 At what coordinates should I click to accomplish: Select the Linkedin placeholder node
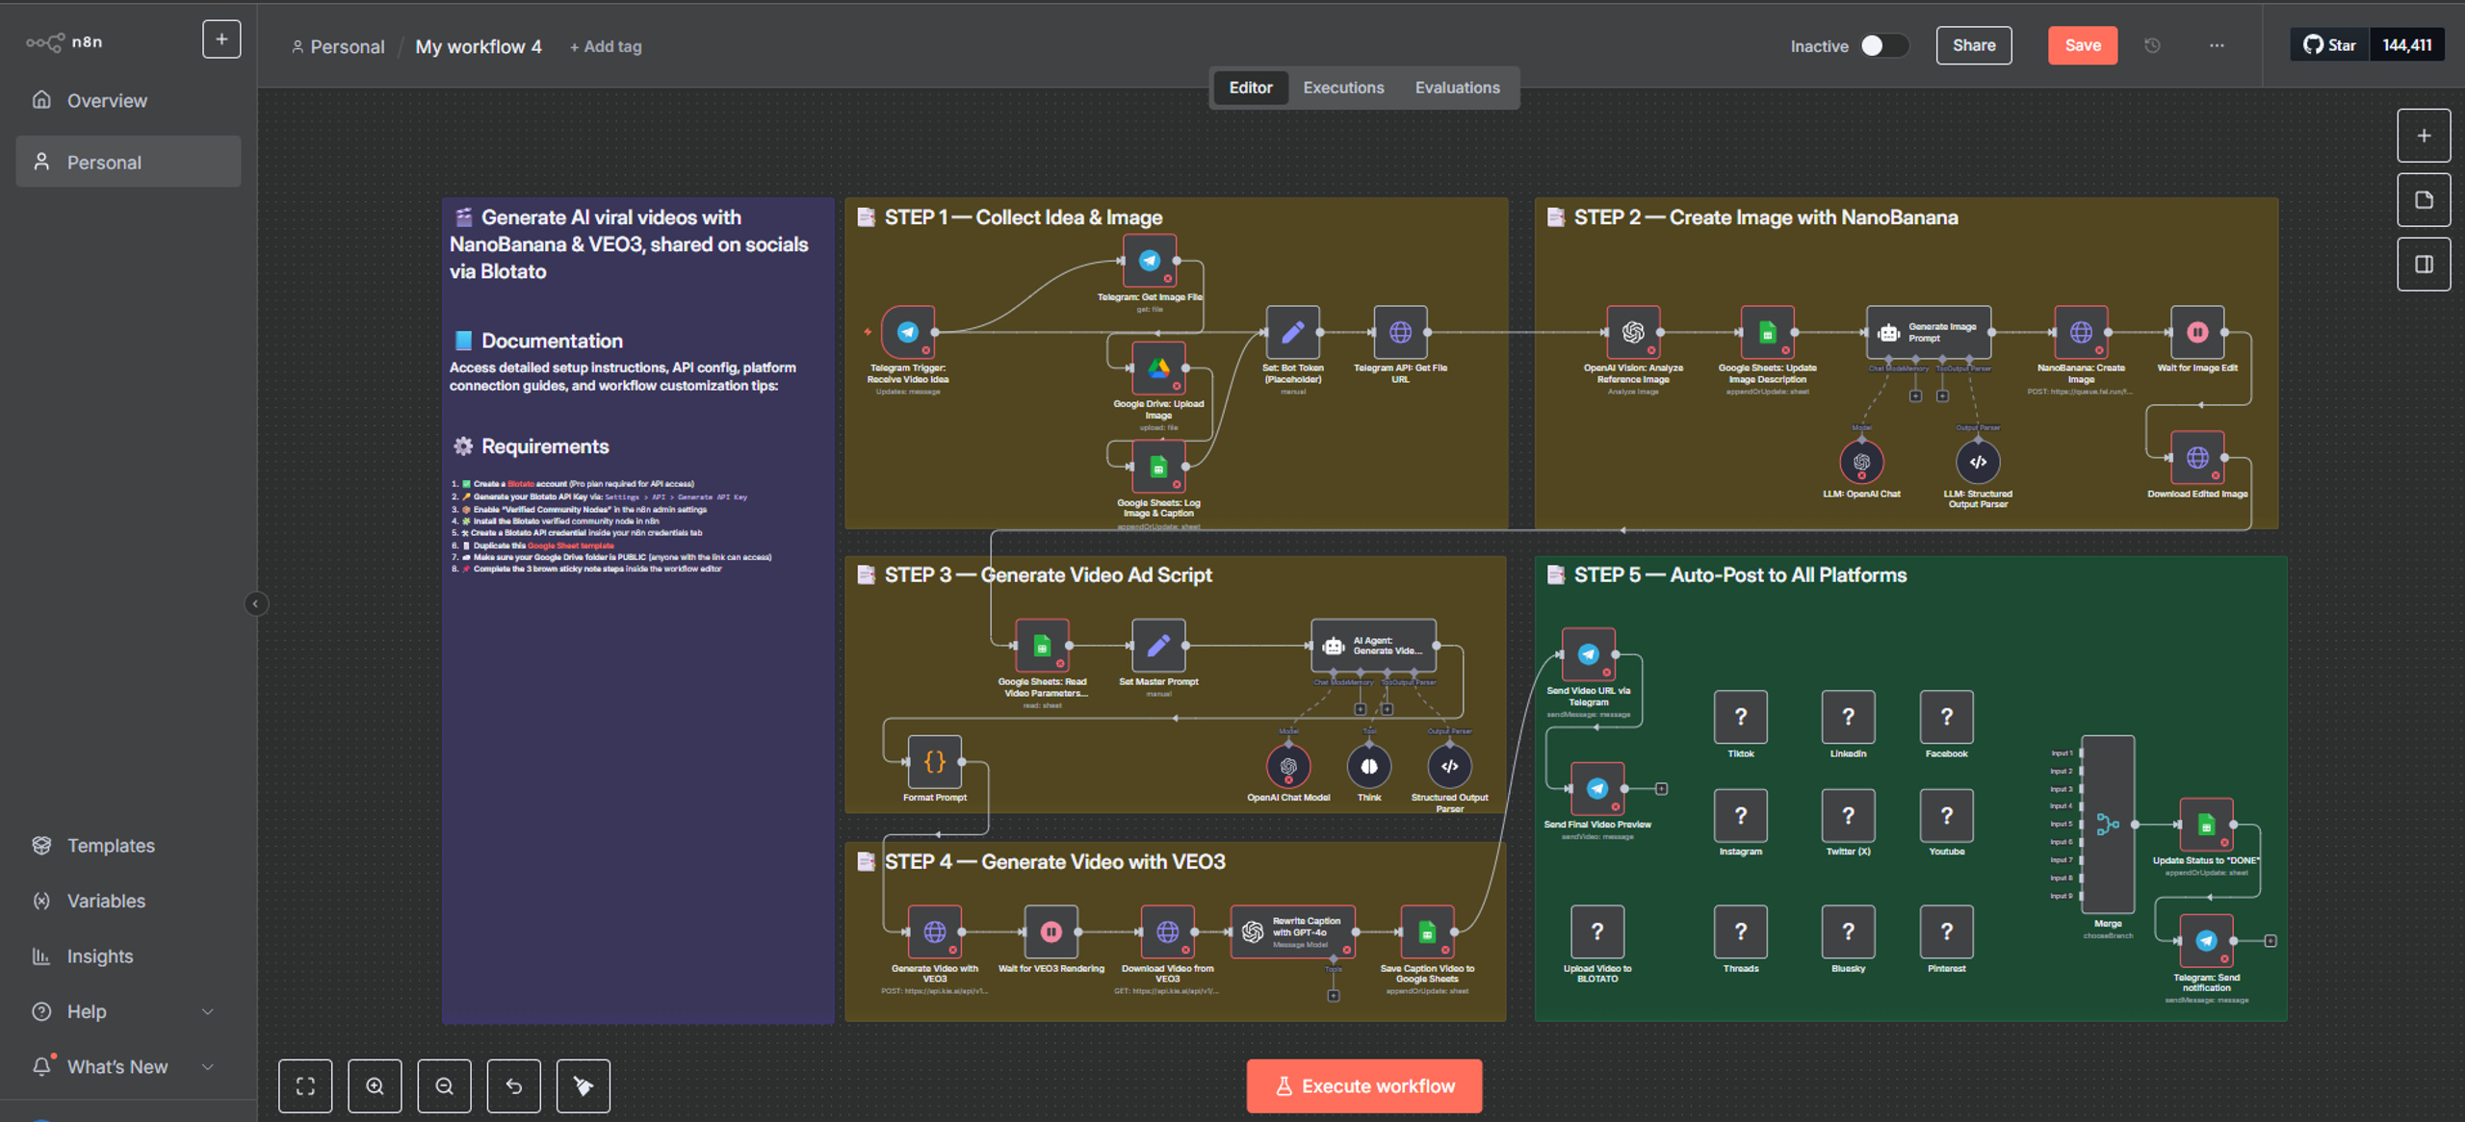(x=1848, y=717)
